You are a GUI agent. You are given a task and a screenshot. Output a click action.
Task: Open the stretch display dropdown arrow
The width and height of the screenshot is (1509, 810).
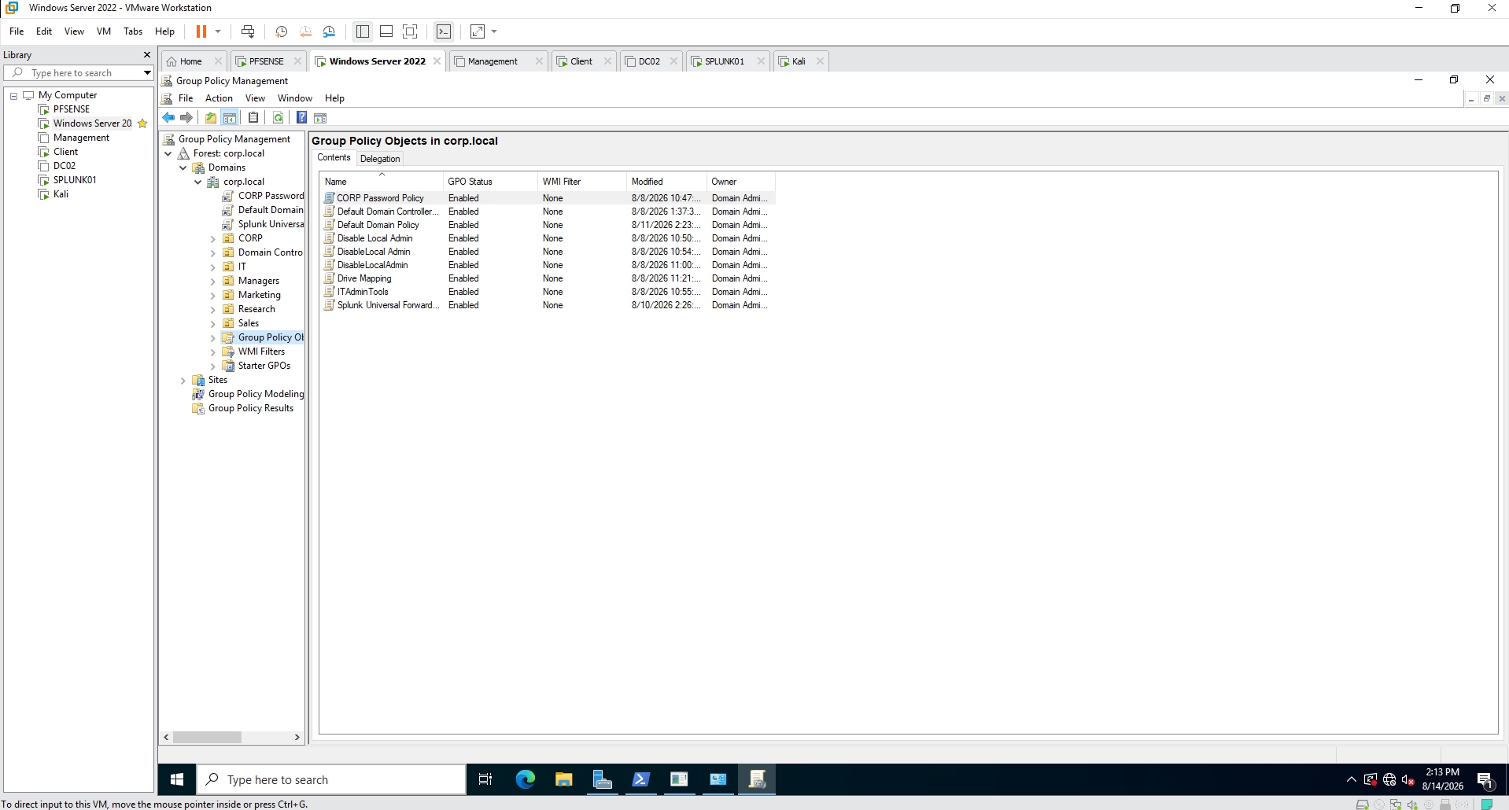(494, 31)
